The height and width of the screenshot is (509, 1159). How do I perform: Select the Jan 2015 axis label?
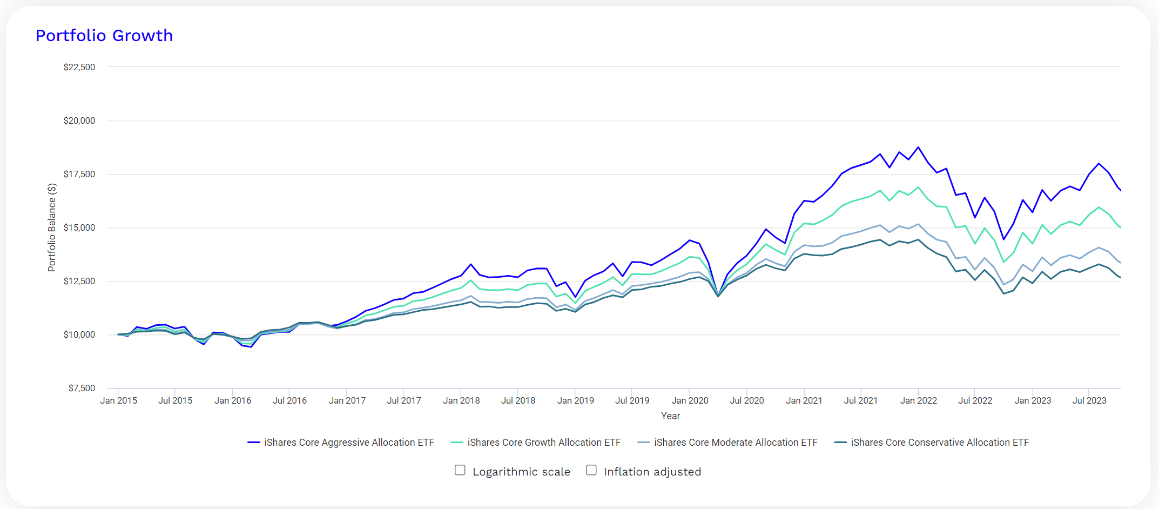119,400
